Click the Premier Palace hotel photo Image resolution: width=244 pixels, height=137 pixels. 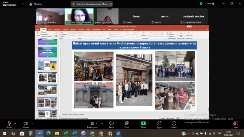(134, 80)
